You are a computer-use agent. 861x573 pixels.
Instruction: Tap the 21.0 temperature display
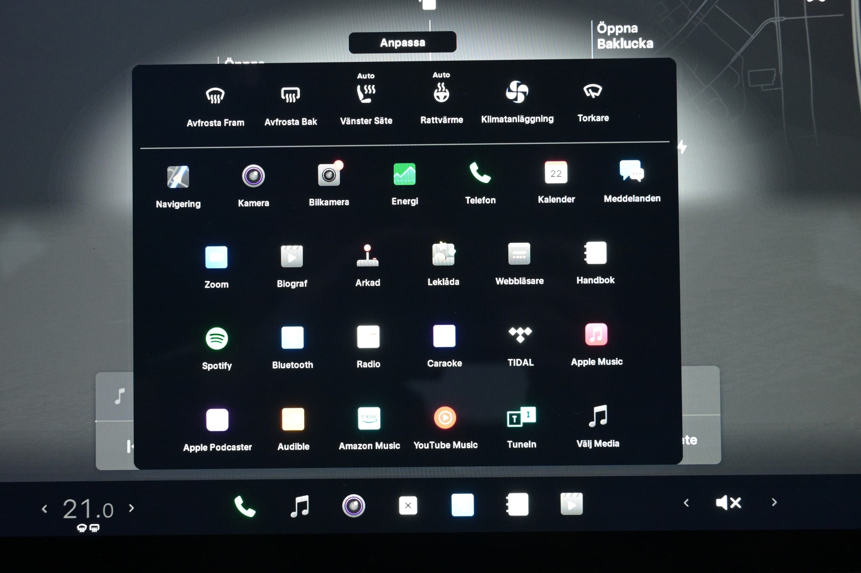pos(88,509)
